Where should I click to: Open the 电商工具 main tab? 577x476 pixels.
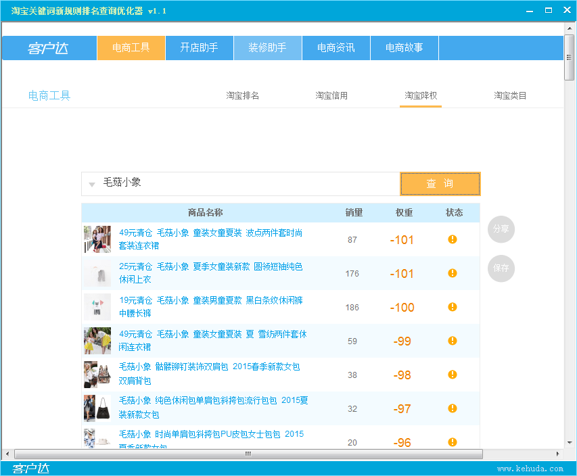tap(131, 48)
